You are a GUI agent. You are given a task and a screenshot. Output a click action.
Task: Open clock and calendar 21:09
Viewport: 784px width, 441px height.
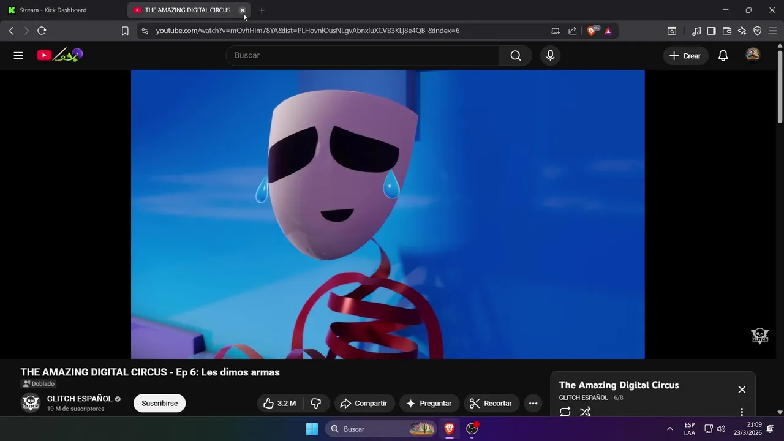pos(747,429)
